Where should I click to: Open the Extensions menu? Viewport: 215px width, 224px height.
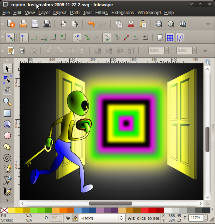click(x=123, y=13)
